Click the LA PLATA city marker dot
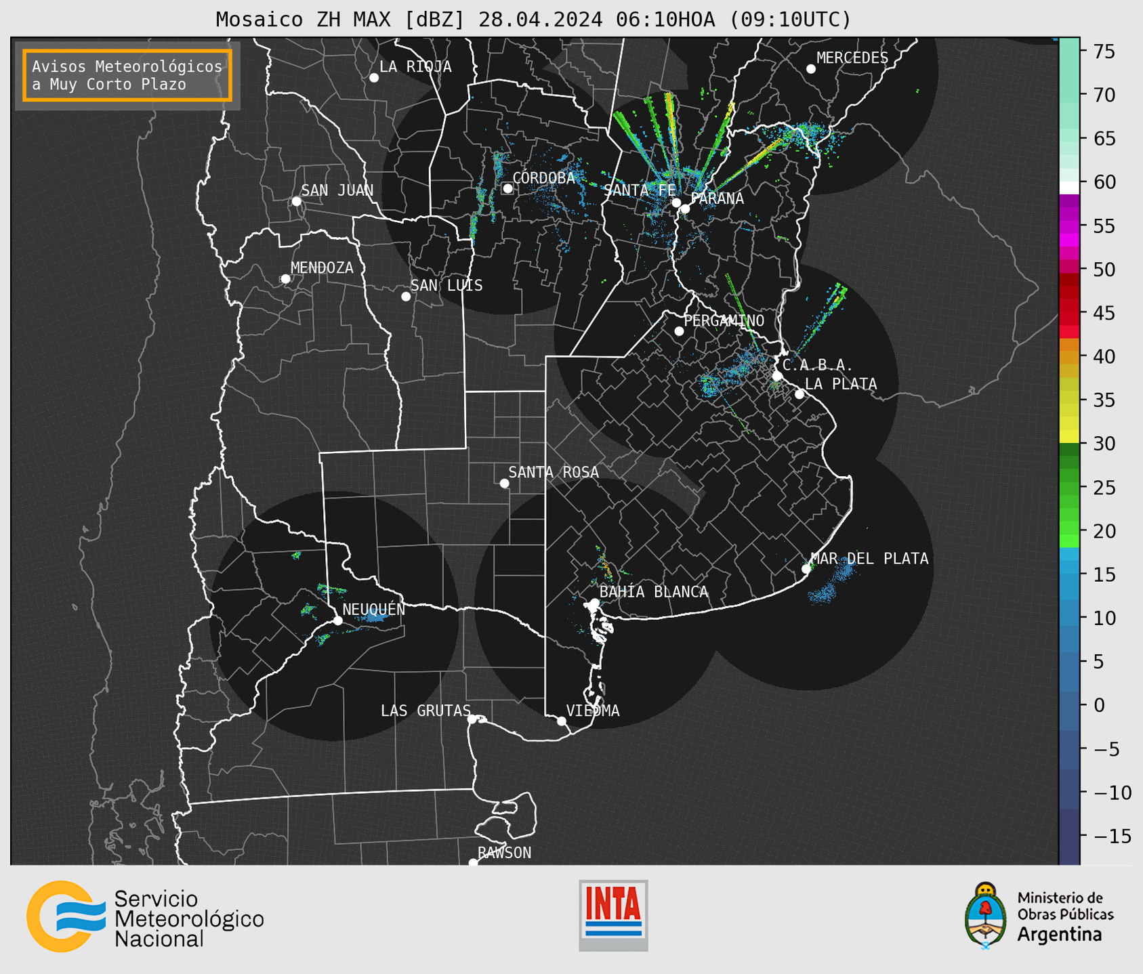Screen dimensions: 1143x974 point(799,394)
